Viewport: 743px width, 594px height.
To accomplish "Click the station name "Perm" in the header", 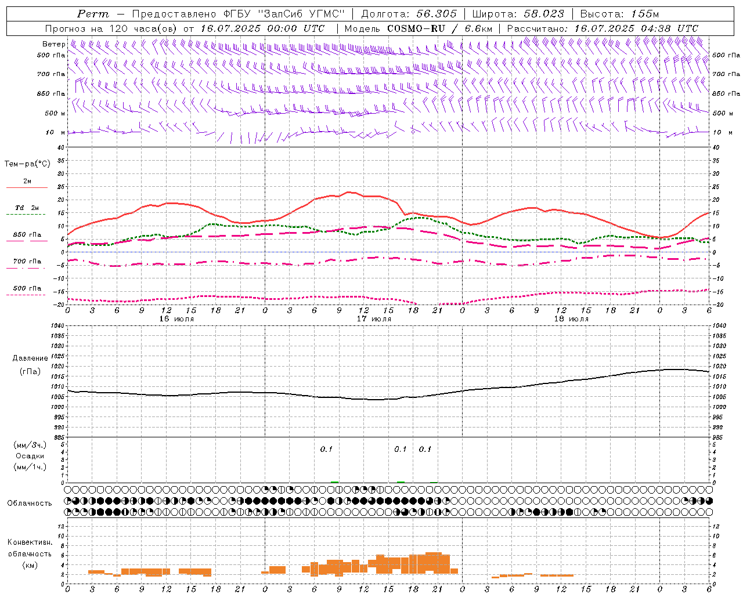I will click(x=93, y=14).
